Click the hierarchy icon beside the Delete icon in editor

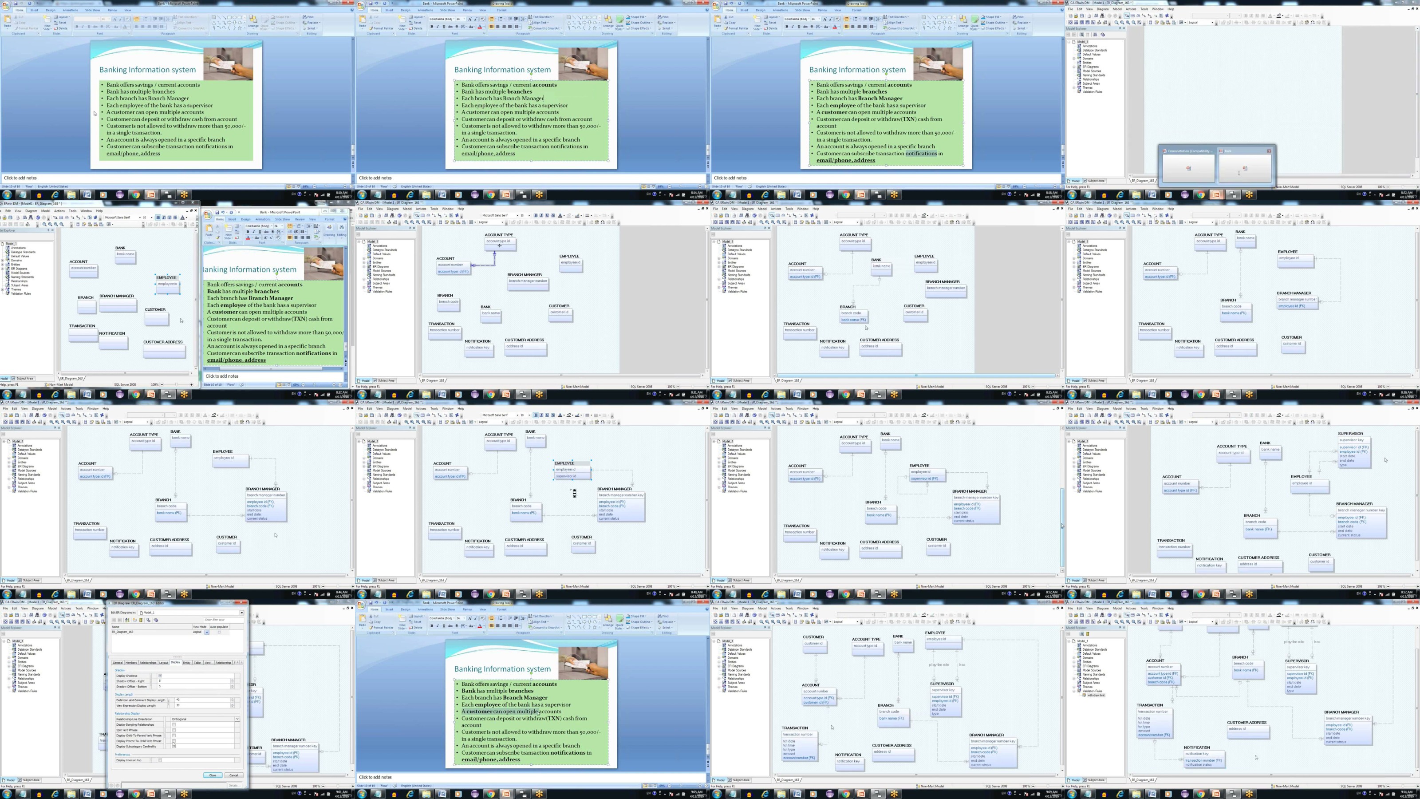click(x=148, y=621)
